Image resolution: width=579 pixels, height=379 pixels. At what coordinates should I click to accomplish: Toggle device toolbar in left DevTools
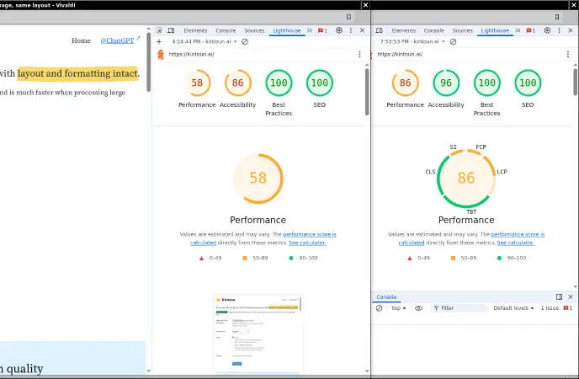(x=171, y=30)
